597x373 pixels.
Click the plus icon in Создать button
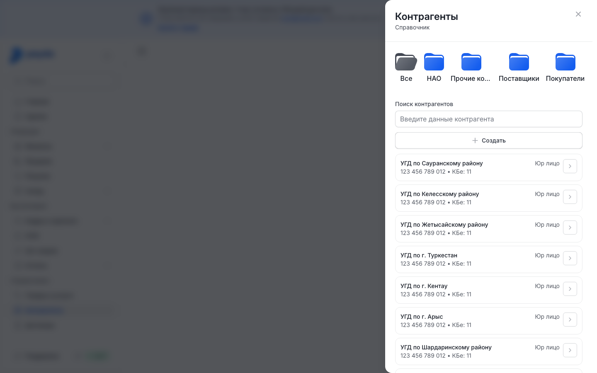(x=475, y=140)
